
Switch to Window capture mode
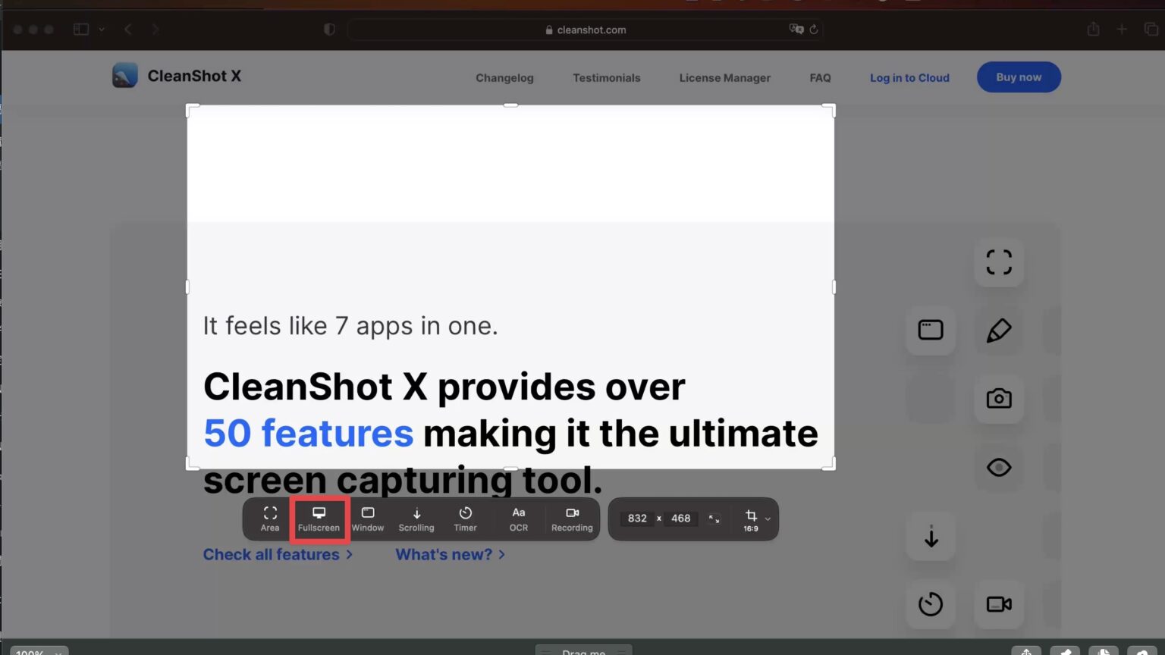click(368, 519)
